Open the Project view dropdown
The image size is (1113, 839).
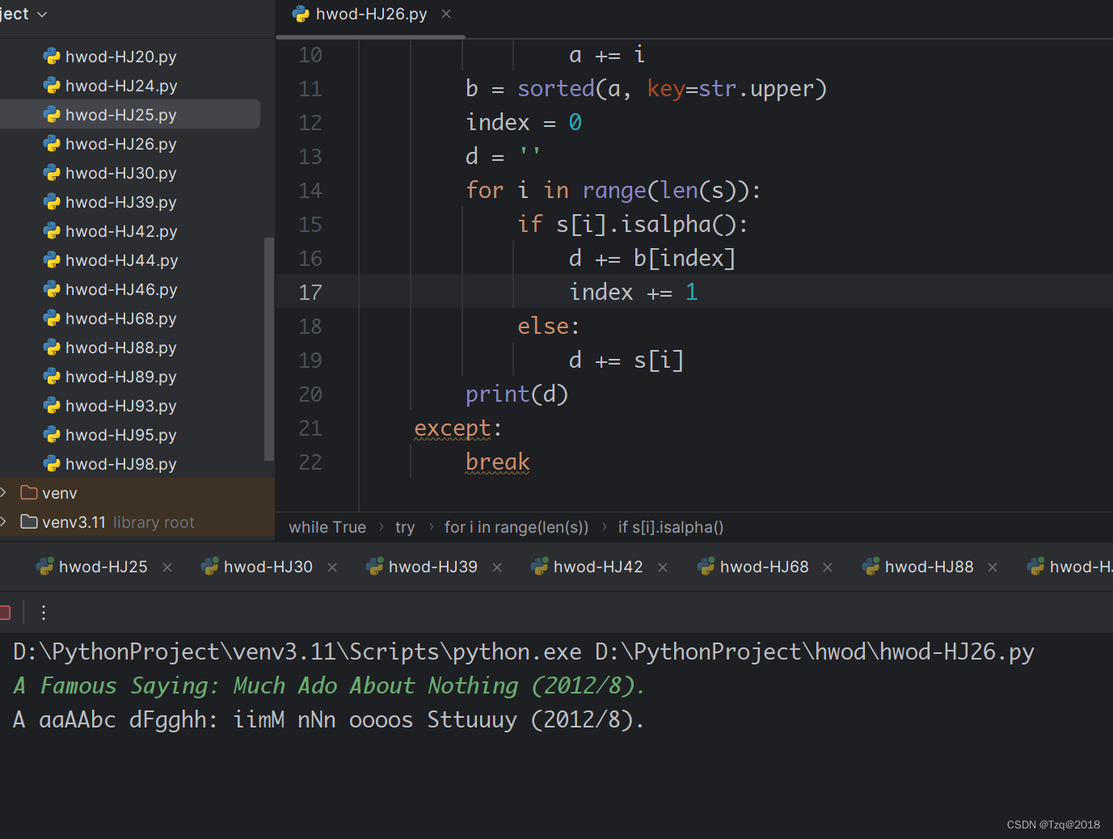point(23,14)
